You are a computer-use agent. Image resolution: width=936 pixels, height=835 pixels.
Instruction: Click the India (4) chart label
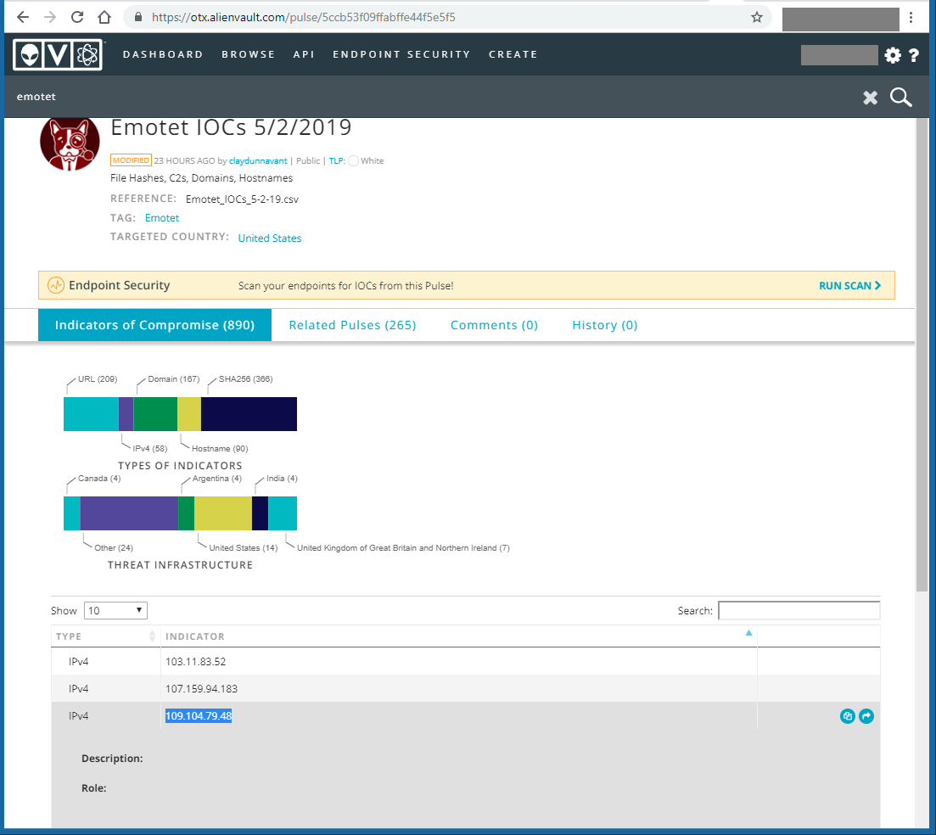[282, 479]
